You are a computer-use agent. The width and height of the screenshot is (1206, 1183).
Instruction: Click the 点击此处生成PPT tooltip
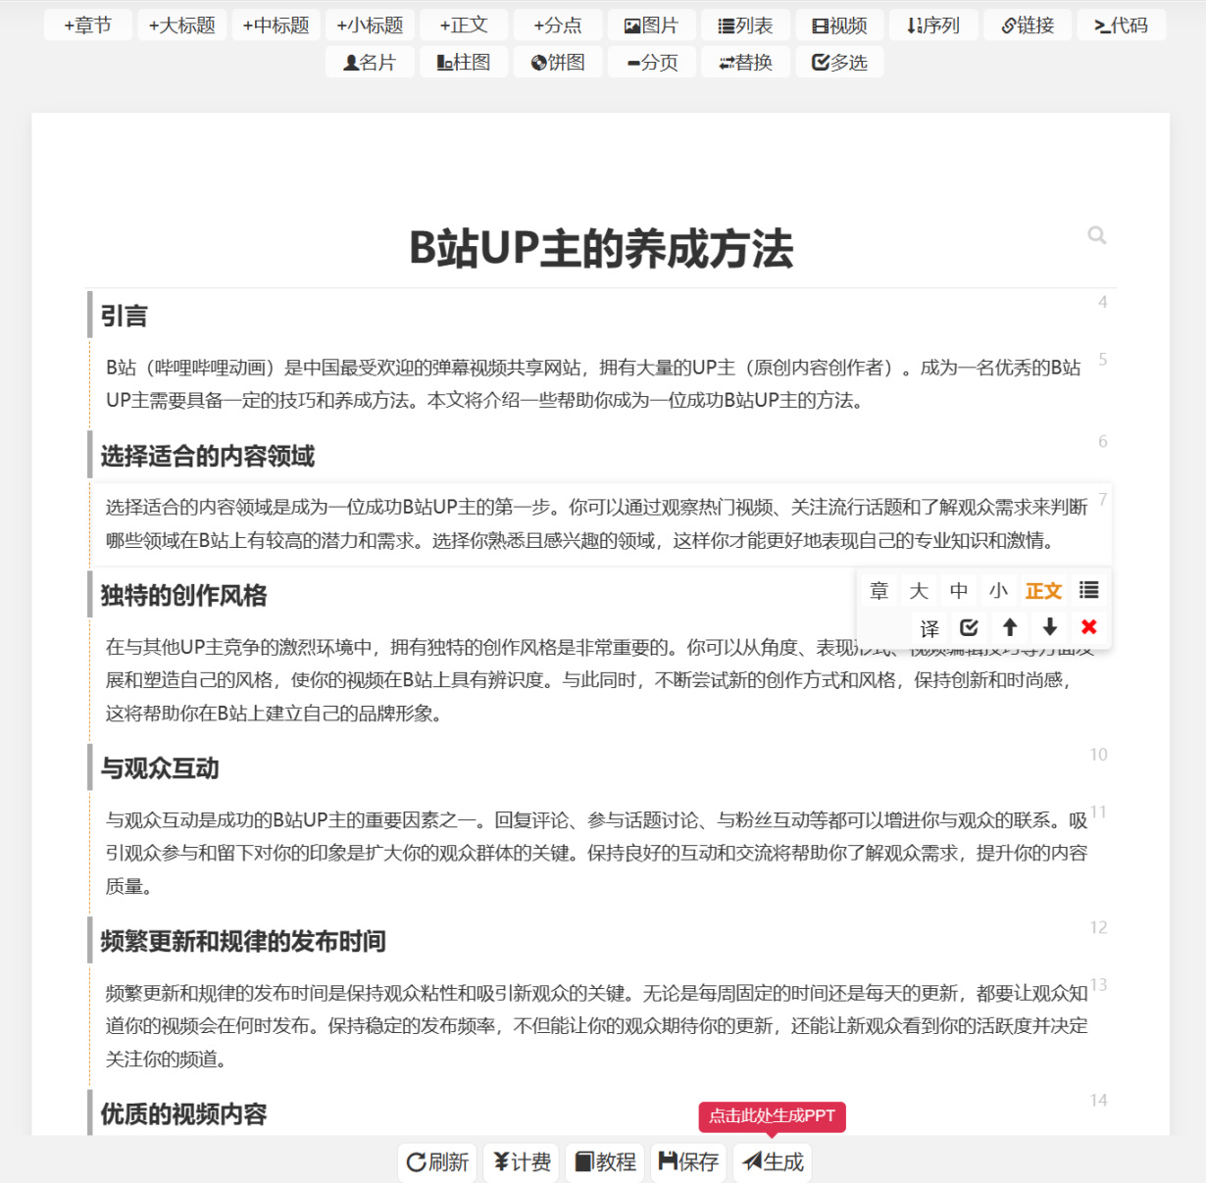pos(773,1116)
